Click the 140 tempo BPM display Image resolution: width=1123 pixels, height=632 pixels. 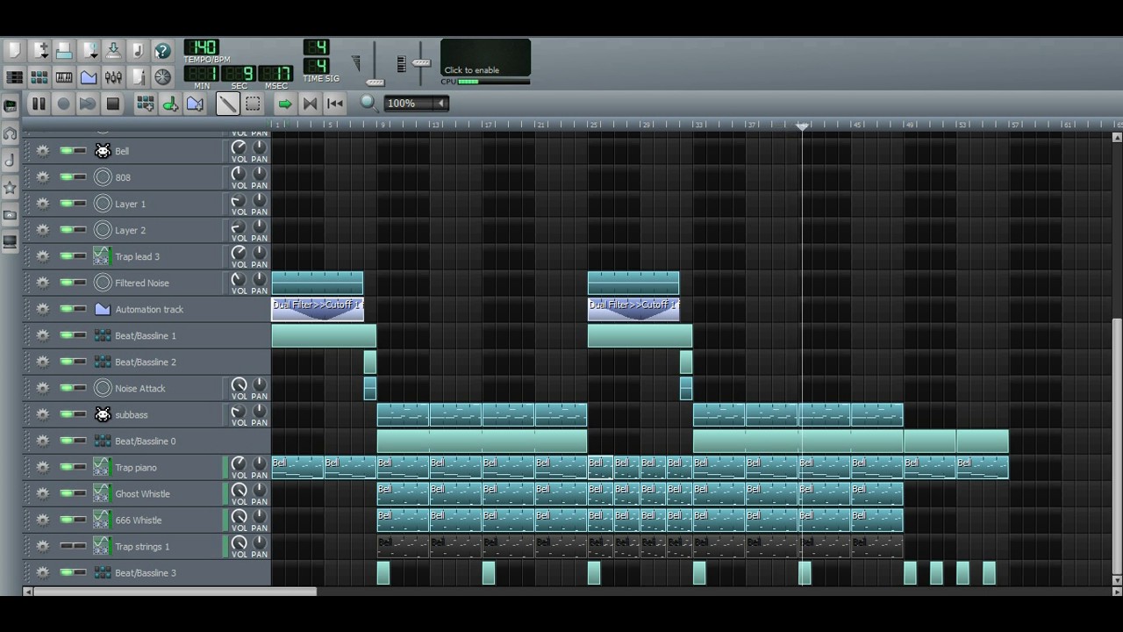point(202,47)
